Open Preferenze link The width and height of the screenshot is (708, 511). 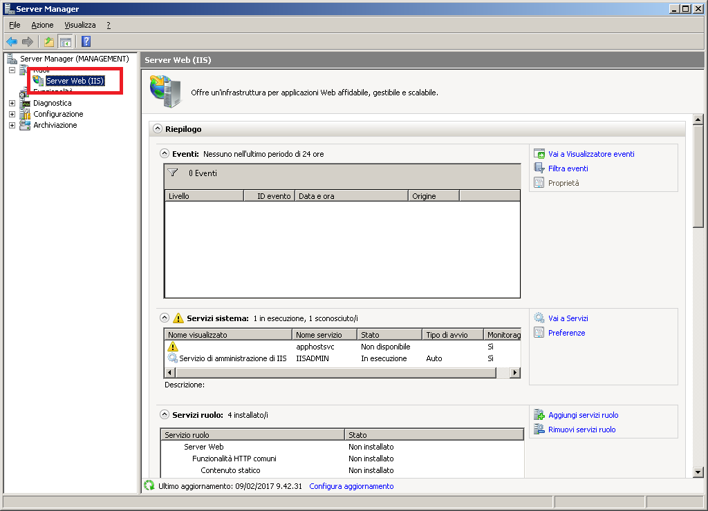tap(567, 333)
